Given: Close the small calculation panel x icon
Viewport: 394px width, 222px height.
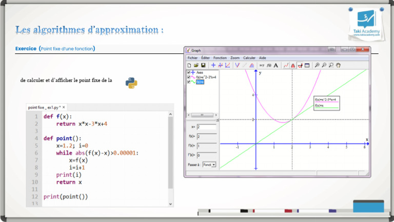Looking at the screenshot, I should (218, 120).
